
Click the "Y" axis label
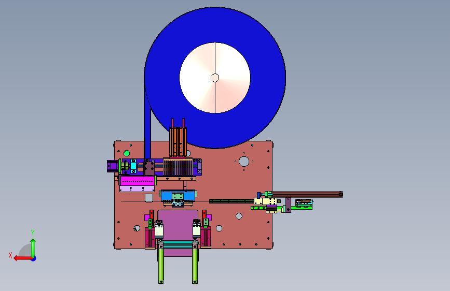[33, 232]
